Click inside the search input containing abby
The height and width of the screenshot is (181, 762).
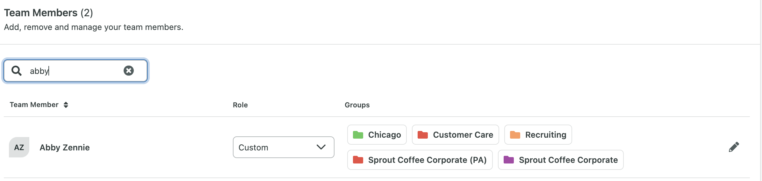click(75, 71)
